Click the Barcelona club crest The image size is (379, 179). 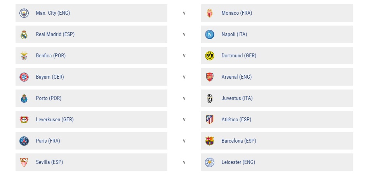coord(210,141)
